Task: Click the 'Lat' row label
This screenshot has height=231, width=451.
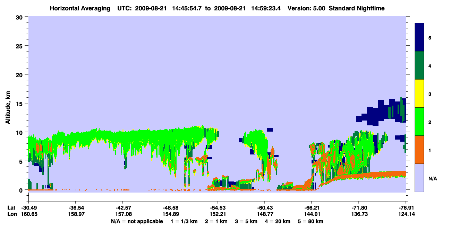Action: click(x=11, y=208)
